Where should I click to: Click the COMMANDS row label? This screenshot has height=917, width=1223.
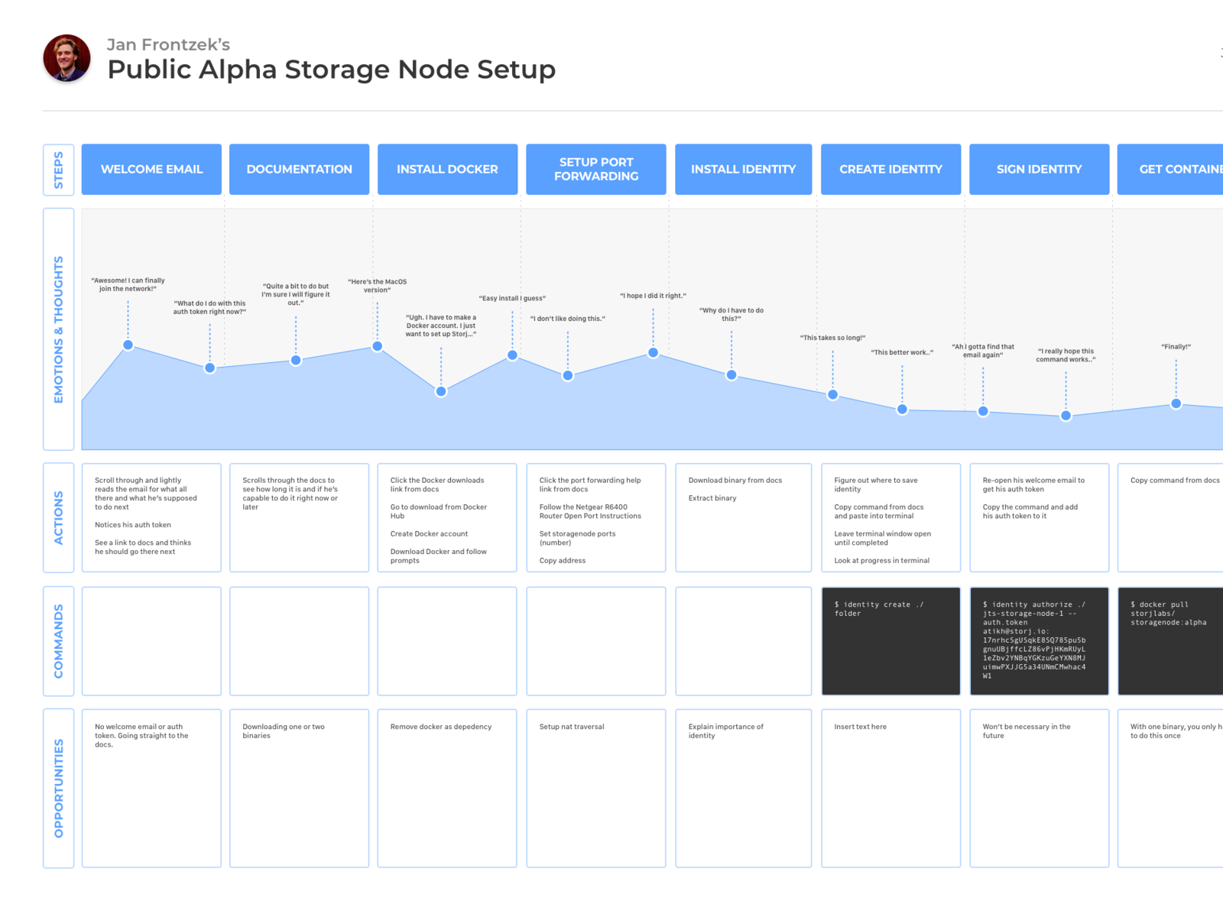[x=58, y=640]
